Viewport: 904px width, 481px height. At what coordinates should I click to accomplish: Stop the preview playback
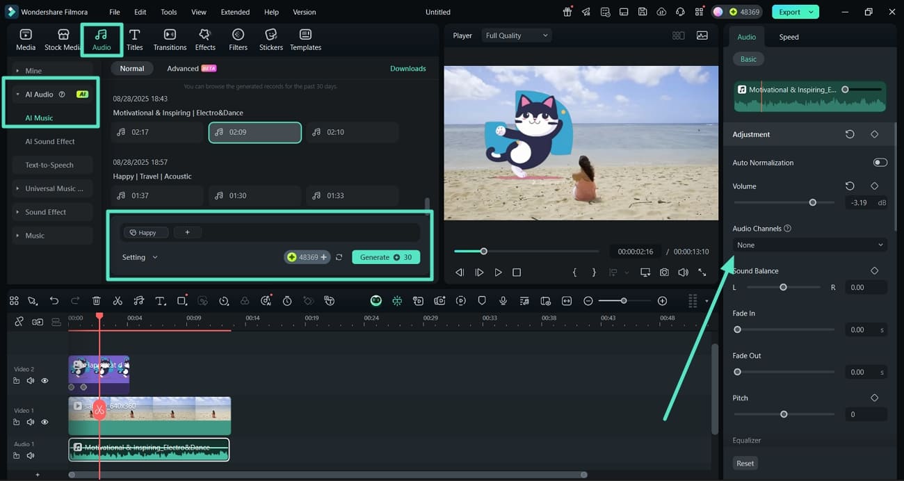tap(517, 272)
